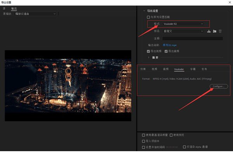This screenshot has height=157, width=233.
Task: Click the output name link 序列01.mp4
Action: point(170,45)
